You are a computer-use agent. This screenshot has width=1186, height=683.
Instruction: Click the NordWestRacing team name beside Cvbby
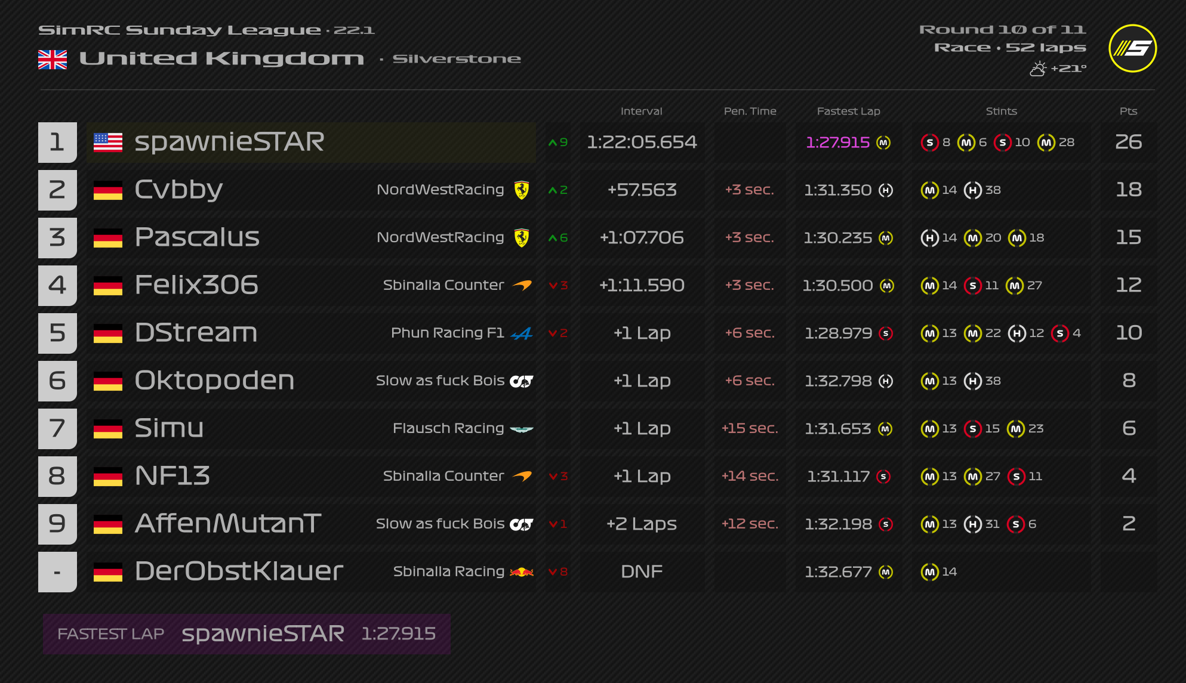point(440,190)
